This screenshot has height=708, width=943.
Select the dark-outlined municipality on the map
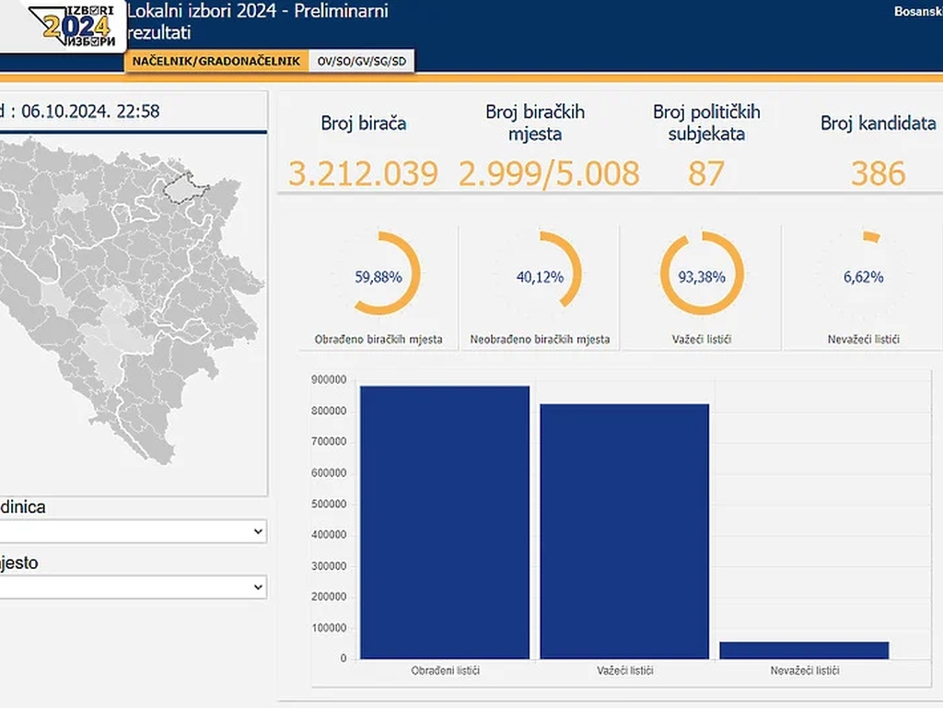click(186, 187)
